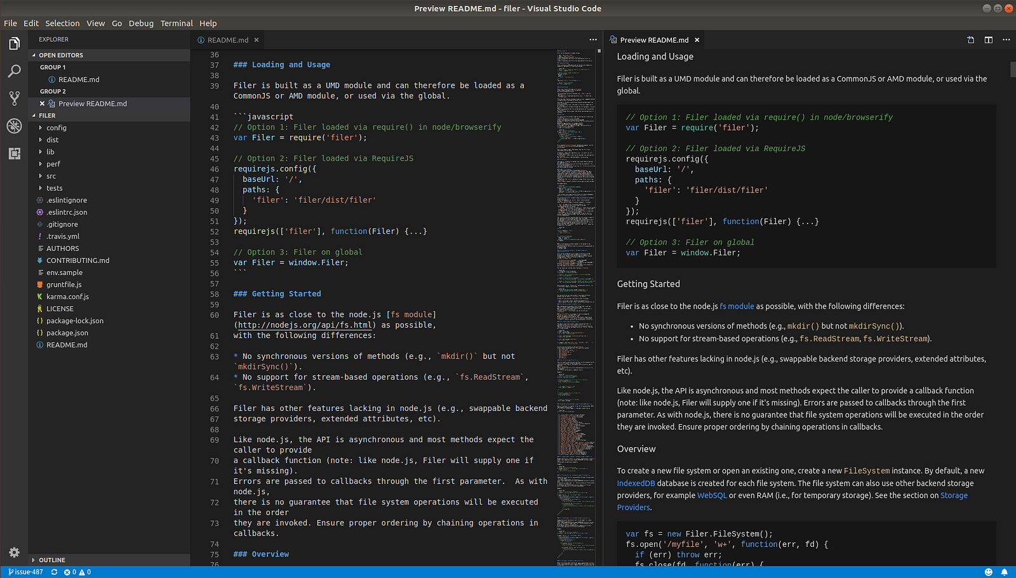Viewport: 1016px width, 578px height.
Task: Click the synchronize changes icon
Action: [55, 572]
